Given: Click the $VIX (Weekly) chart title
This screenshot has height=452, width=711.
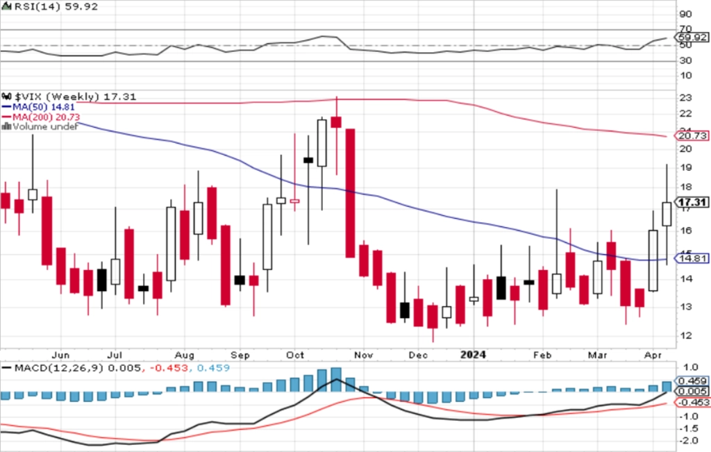Looking at the screenshot, I should (56, 97).
